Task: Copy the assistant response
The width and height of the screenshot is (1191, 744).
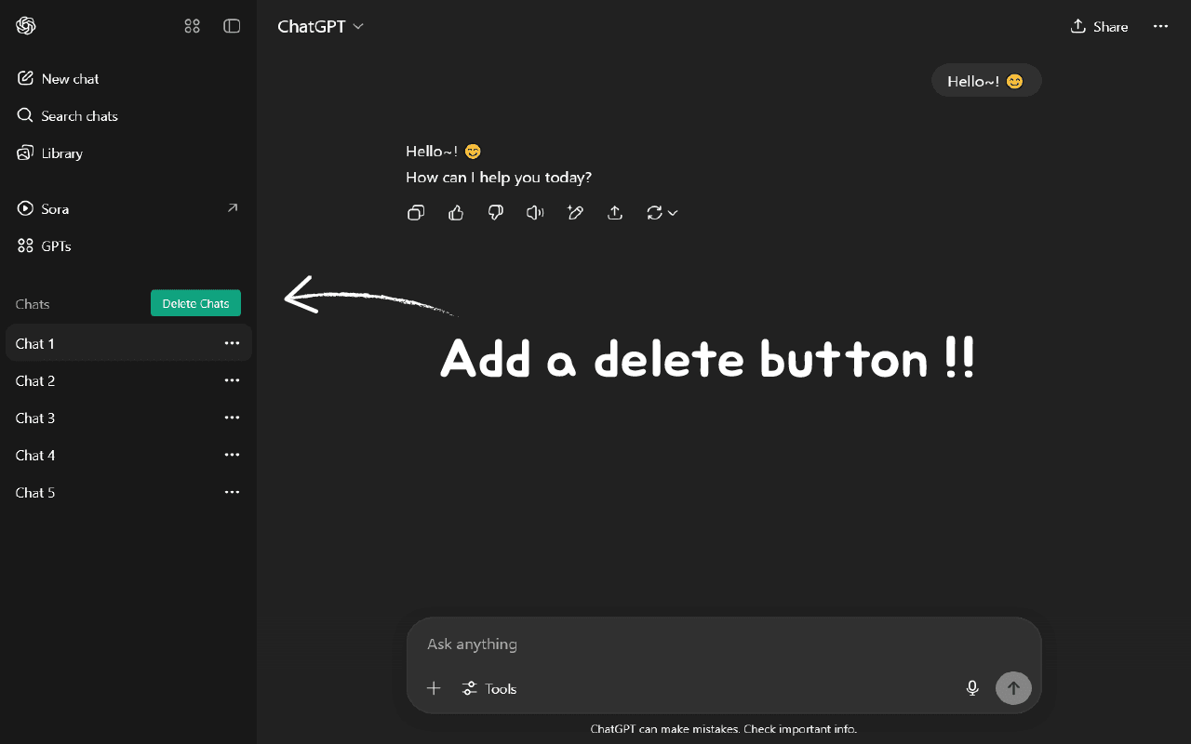Action: (x=416, y=213)
